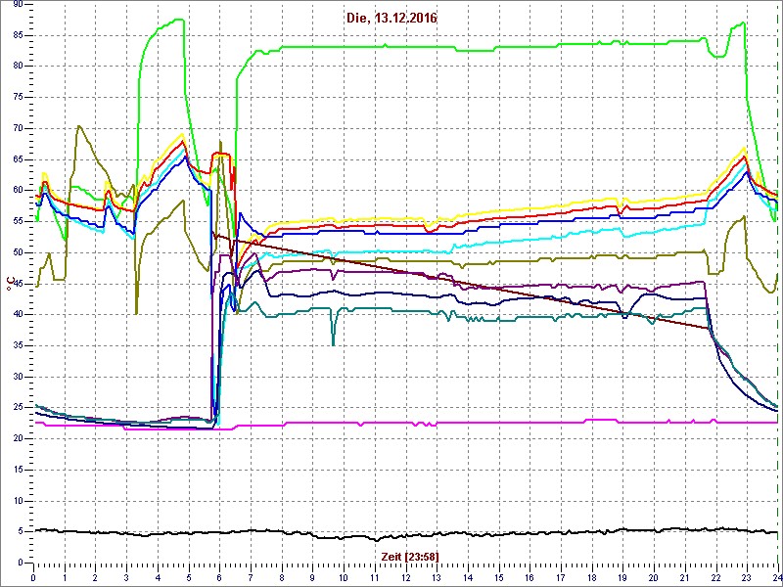Image resolution: width=783 pixels, height=587 pixels.
Task: Click hour 1 on the time axis
Action: click(65, 575)
